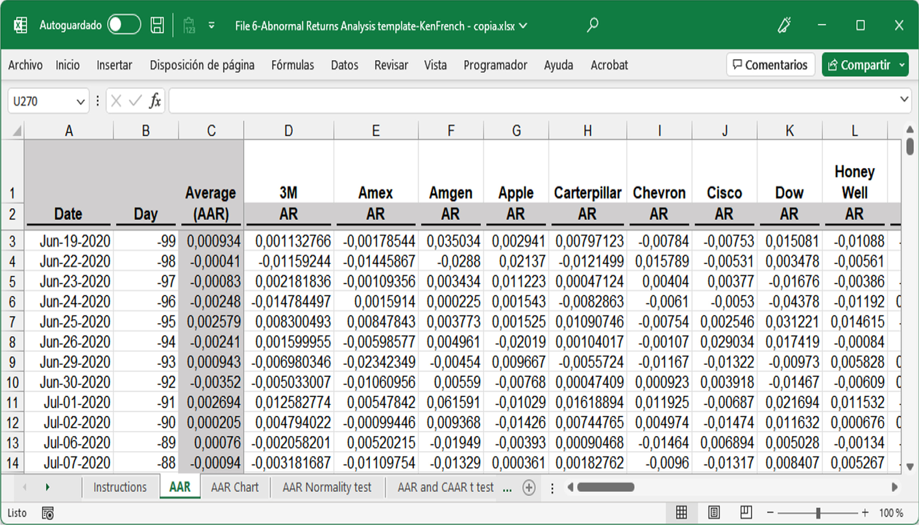919x525 pixels.
Task: Click cell with Day value -95
Action: click(146, 322)
